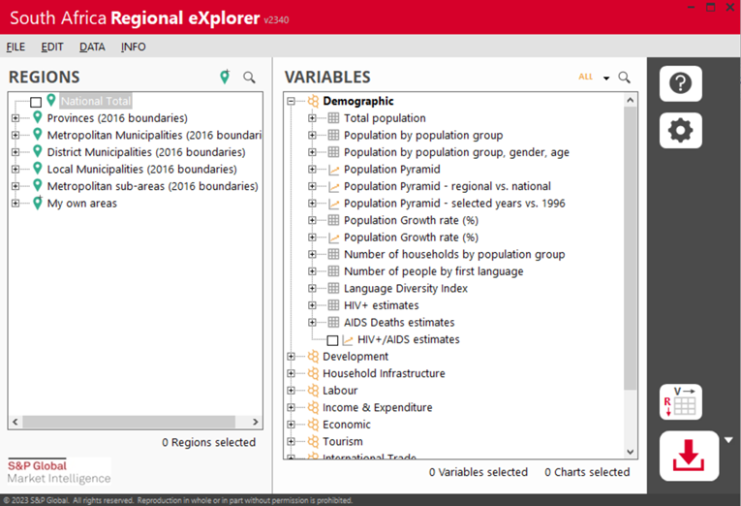Click the chart icon beside Population Pyramid - regional vs. national
This screenshot has width=741, height=506.
pyautogui.click(x=333, y=186)
